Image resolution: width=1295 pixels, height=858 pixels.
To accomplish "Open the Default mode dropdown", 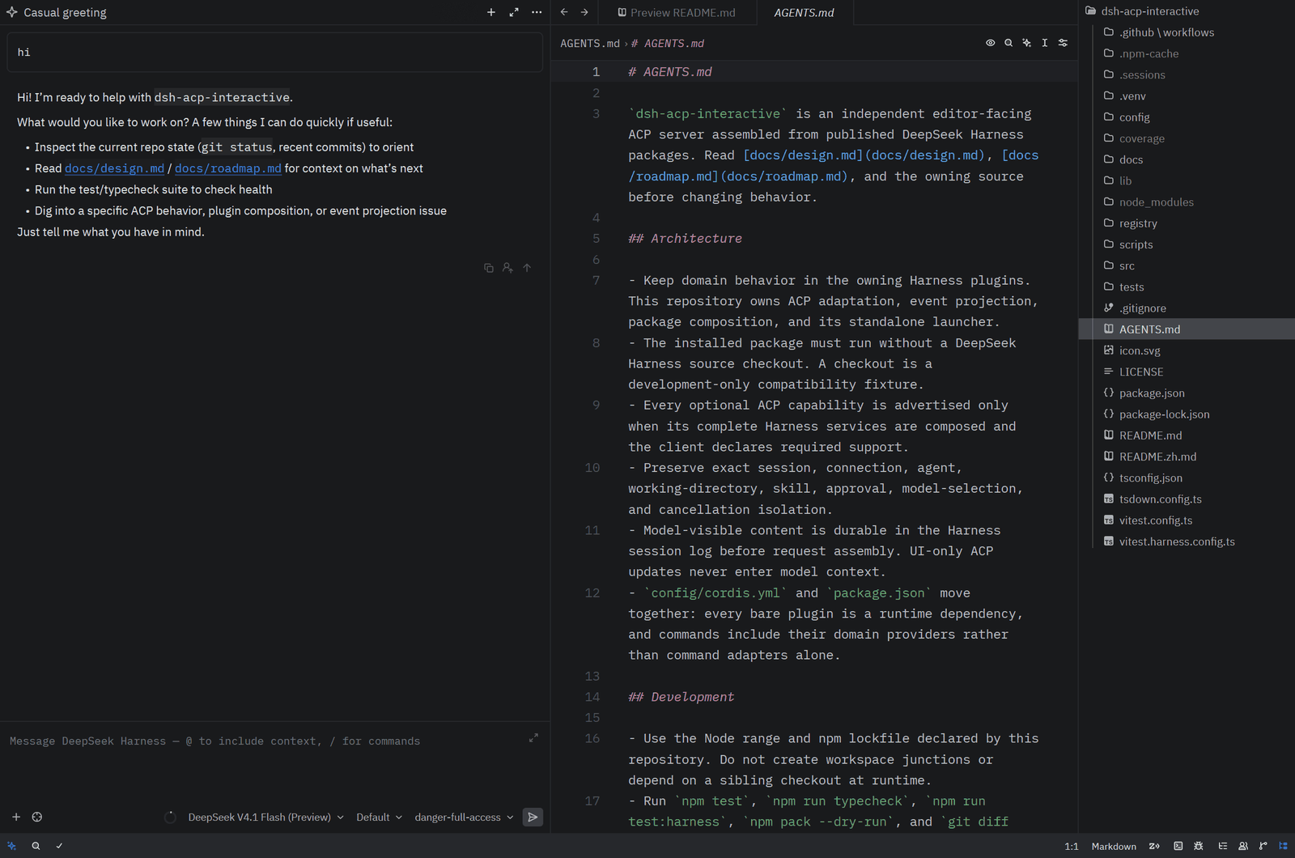I will tap(379, 818).
